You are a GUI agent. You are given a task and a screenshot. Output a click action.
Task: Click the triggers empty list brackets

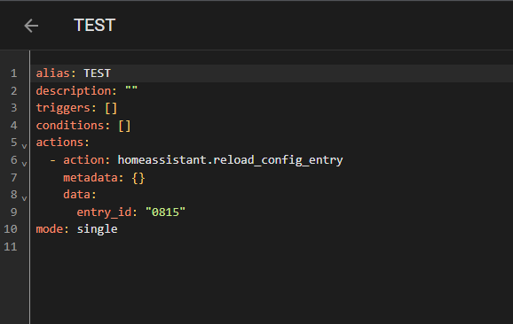(111, 108)
